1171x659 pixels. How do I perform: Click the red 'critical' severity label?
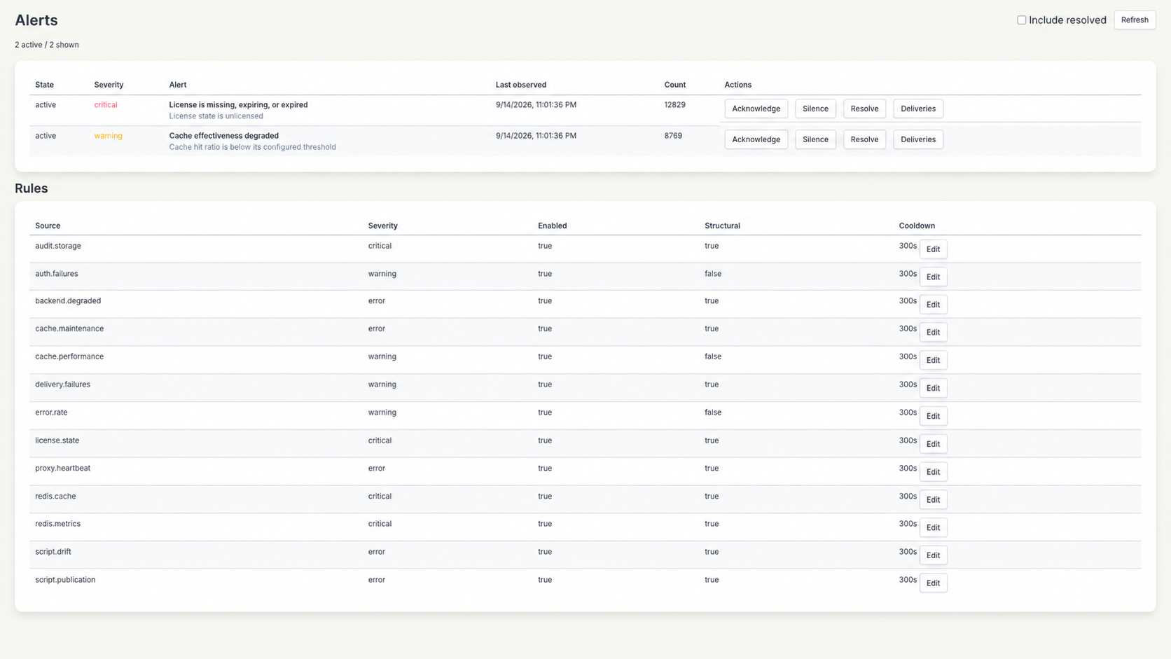click(106, 105)
